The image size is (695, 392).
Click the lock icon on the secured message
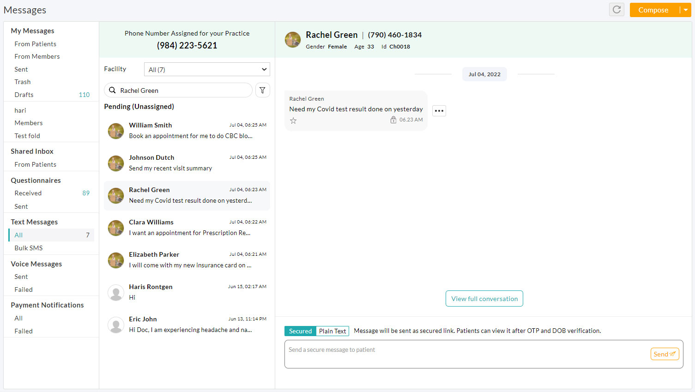click(x=393, y=119)
